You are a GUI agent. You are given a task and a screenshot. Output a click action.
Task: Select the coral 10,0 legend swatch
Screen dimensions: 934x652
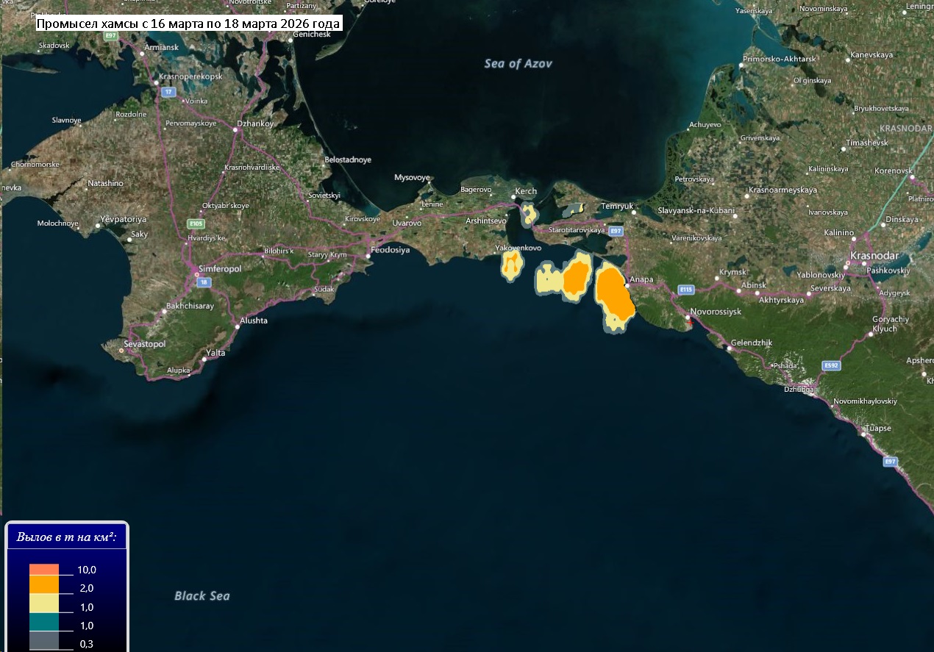coord(43,570)
